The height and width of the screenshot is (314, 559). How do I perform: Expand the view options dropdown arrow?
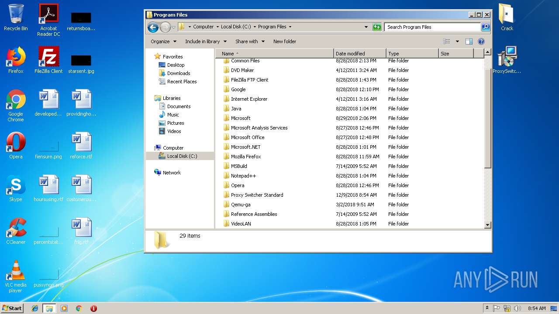tap(457, 41)
